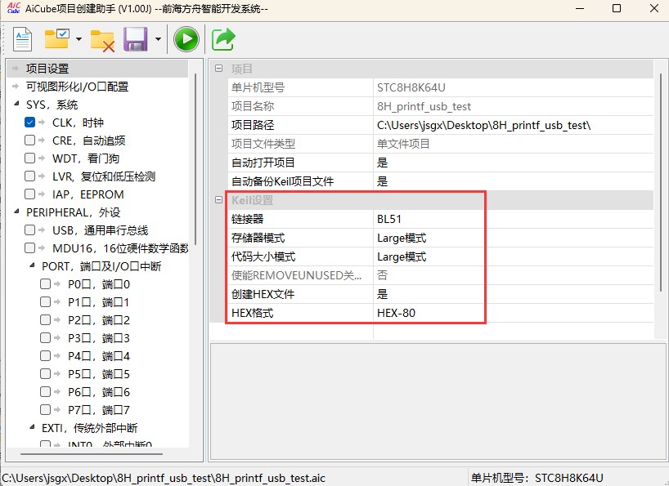Image resolution: width=669 pixels, height=486 pixels.
Task: Click the close project folder icon
Action: (102, 41)
